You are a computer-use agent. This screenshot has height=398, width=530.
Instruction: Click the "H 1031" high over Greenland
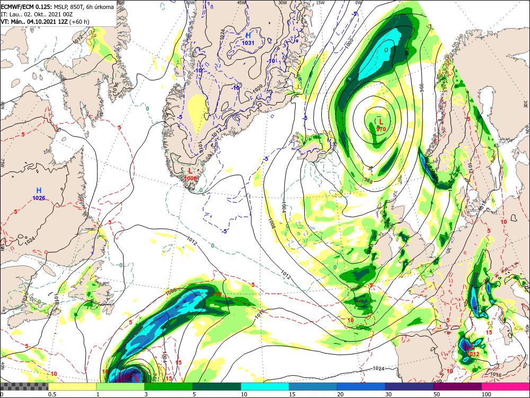coord(248,39)
